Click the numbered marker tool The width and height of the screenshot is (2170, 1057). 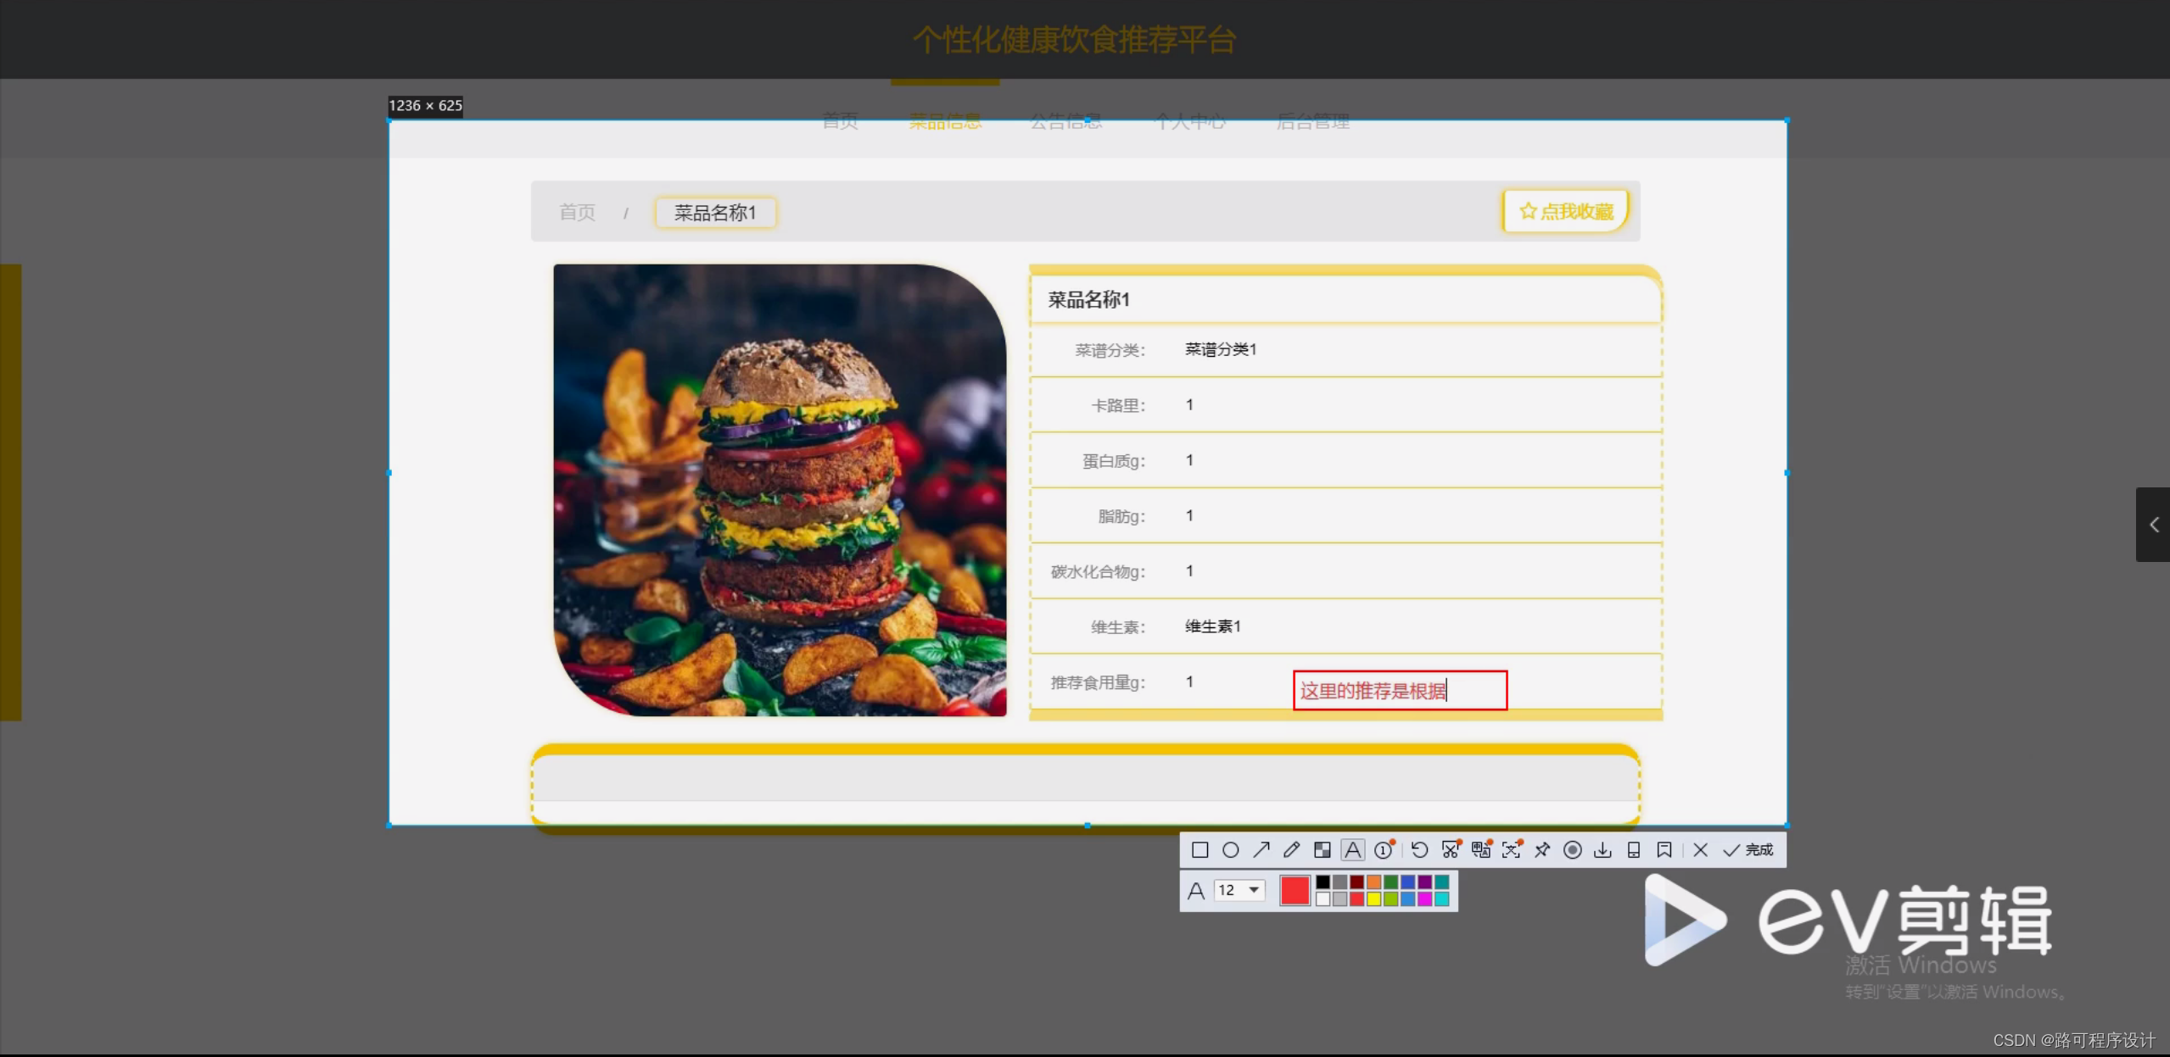click(1383, 849)
